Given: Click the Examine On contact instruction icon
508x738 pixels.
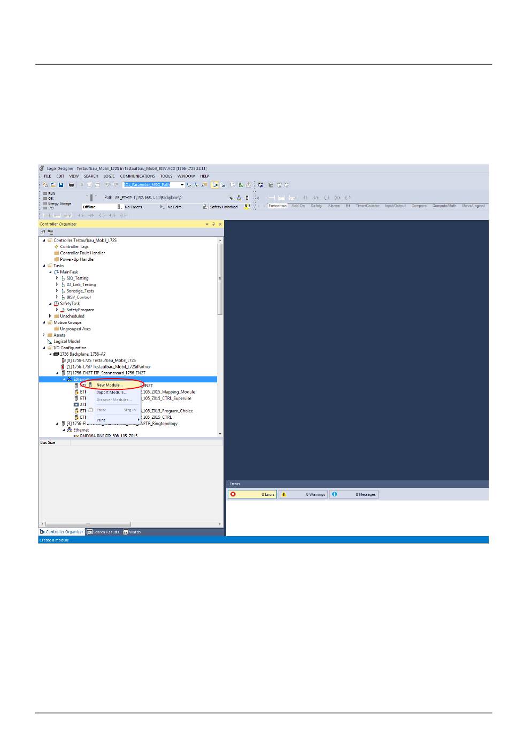Looking at the screenshot, I should 305,198.
